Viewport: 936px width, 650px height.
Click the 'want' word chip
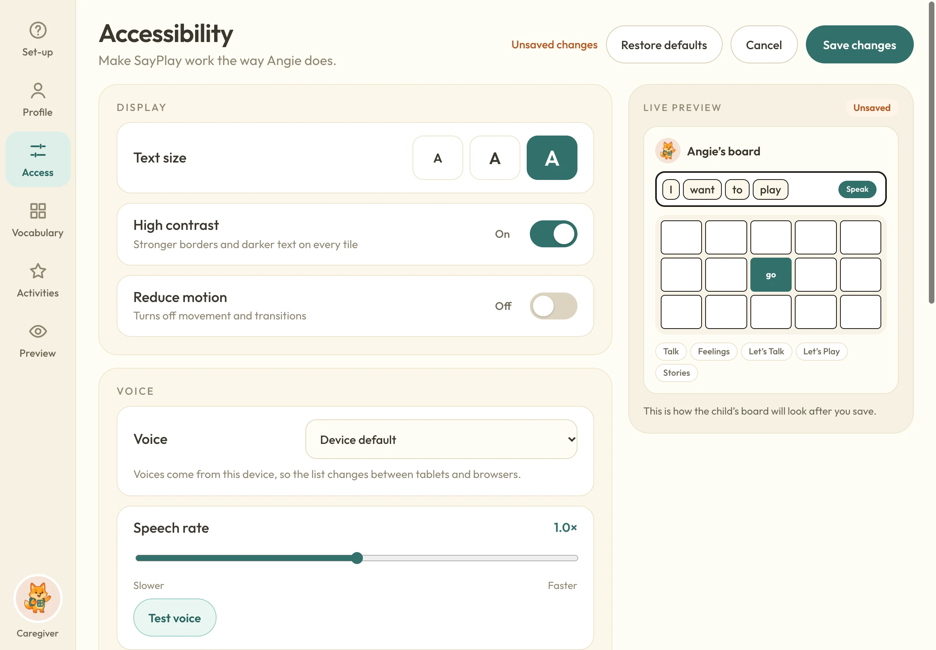click(x=702, y=190)
